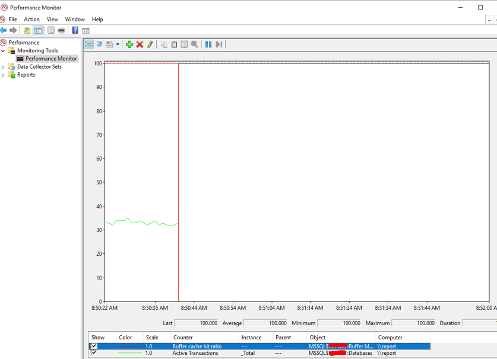Click the red vertical time marker on graph
The image size is (497, 359).
(179, 182)
